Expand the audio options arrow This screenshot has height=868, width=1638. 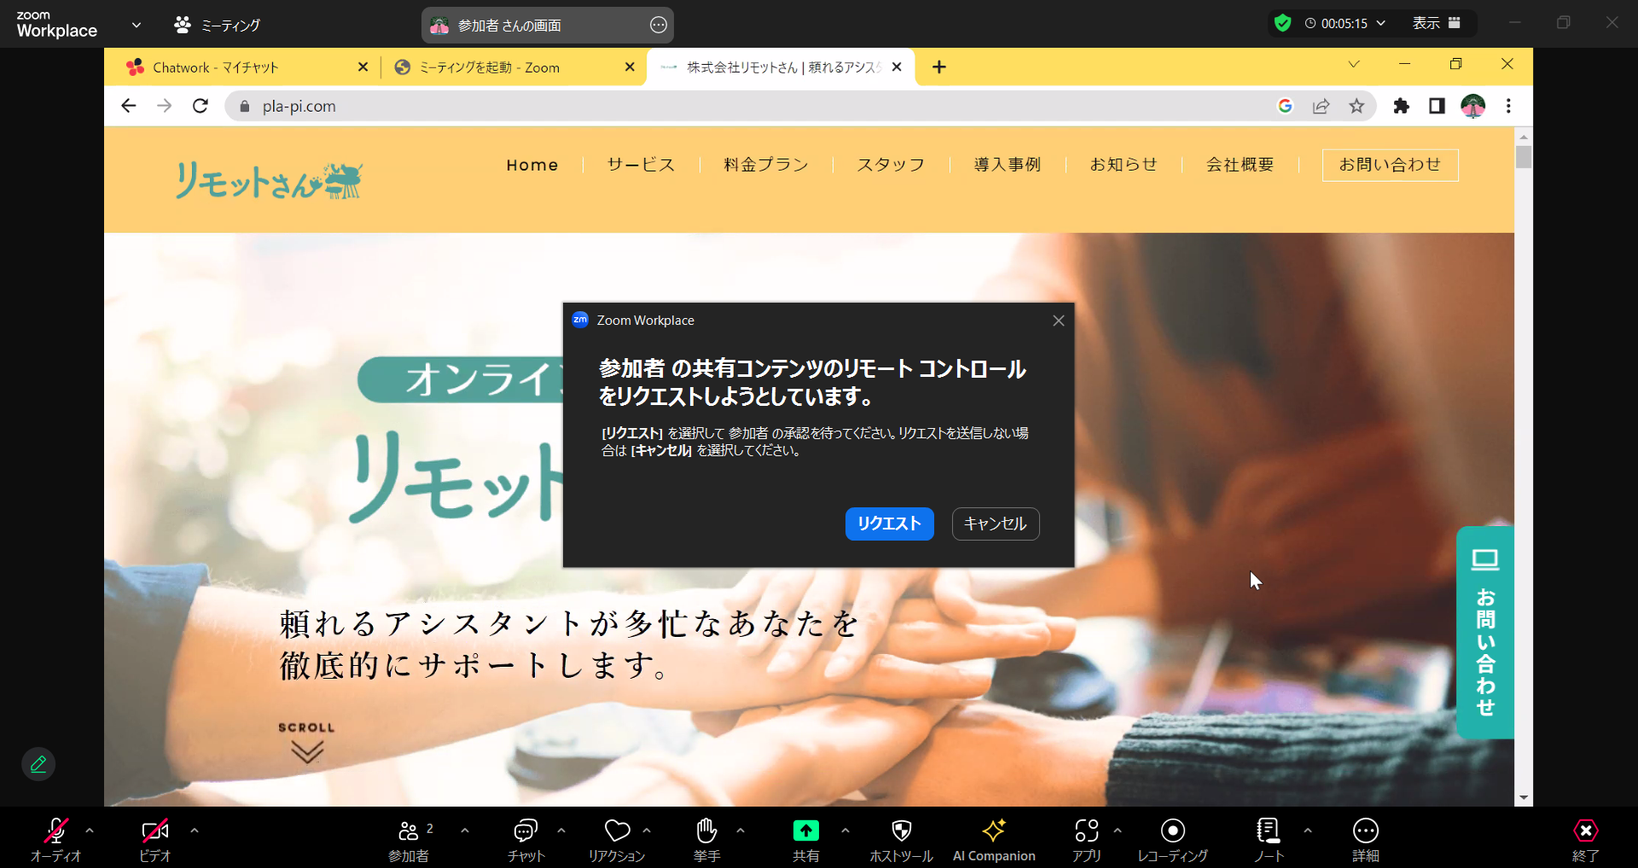click(90, 830)
